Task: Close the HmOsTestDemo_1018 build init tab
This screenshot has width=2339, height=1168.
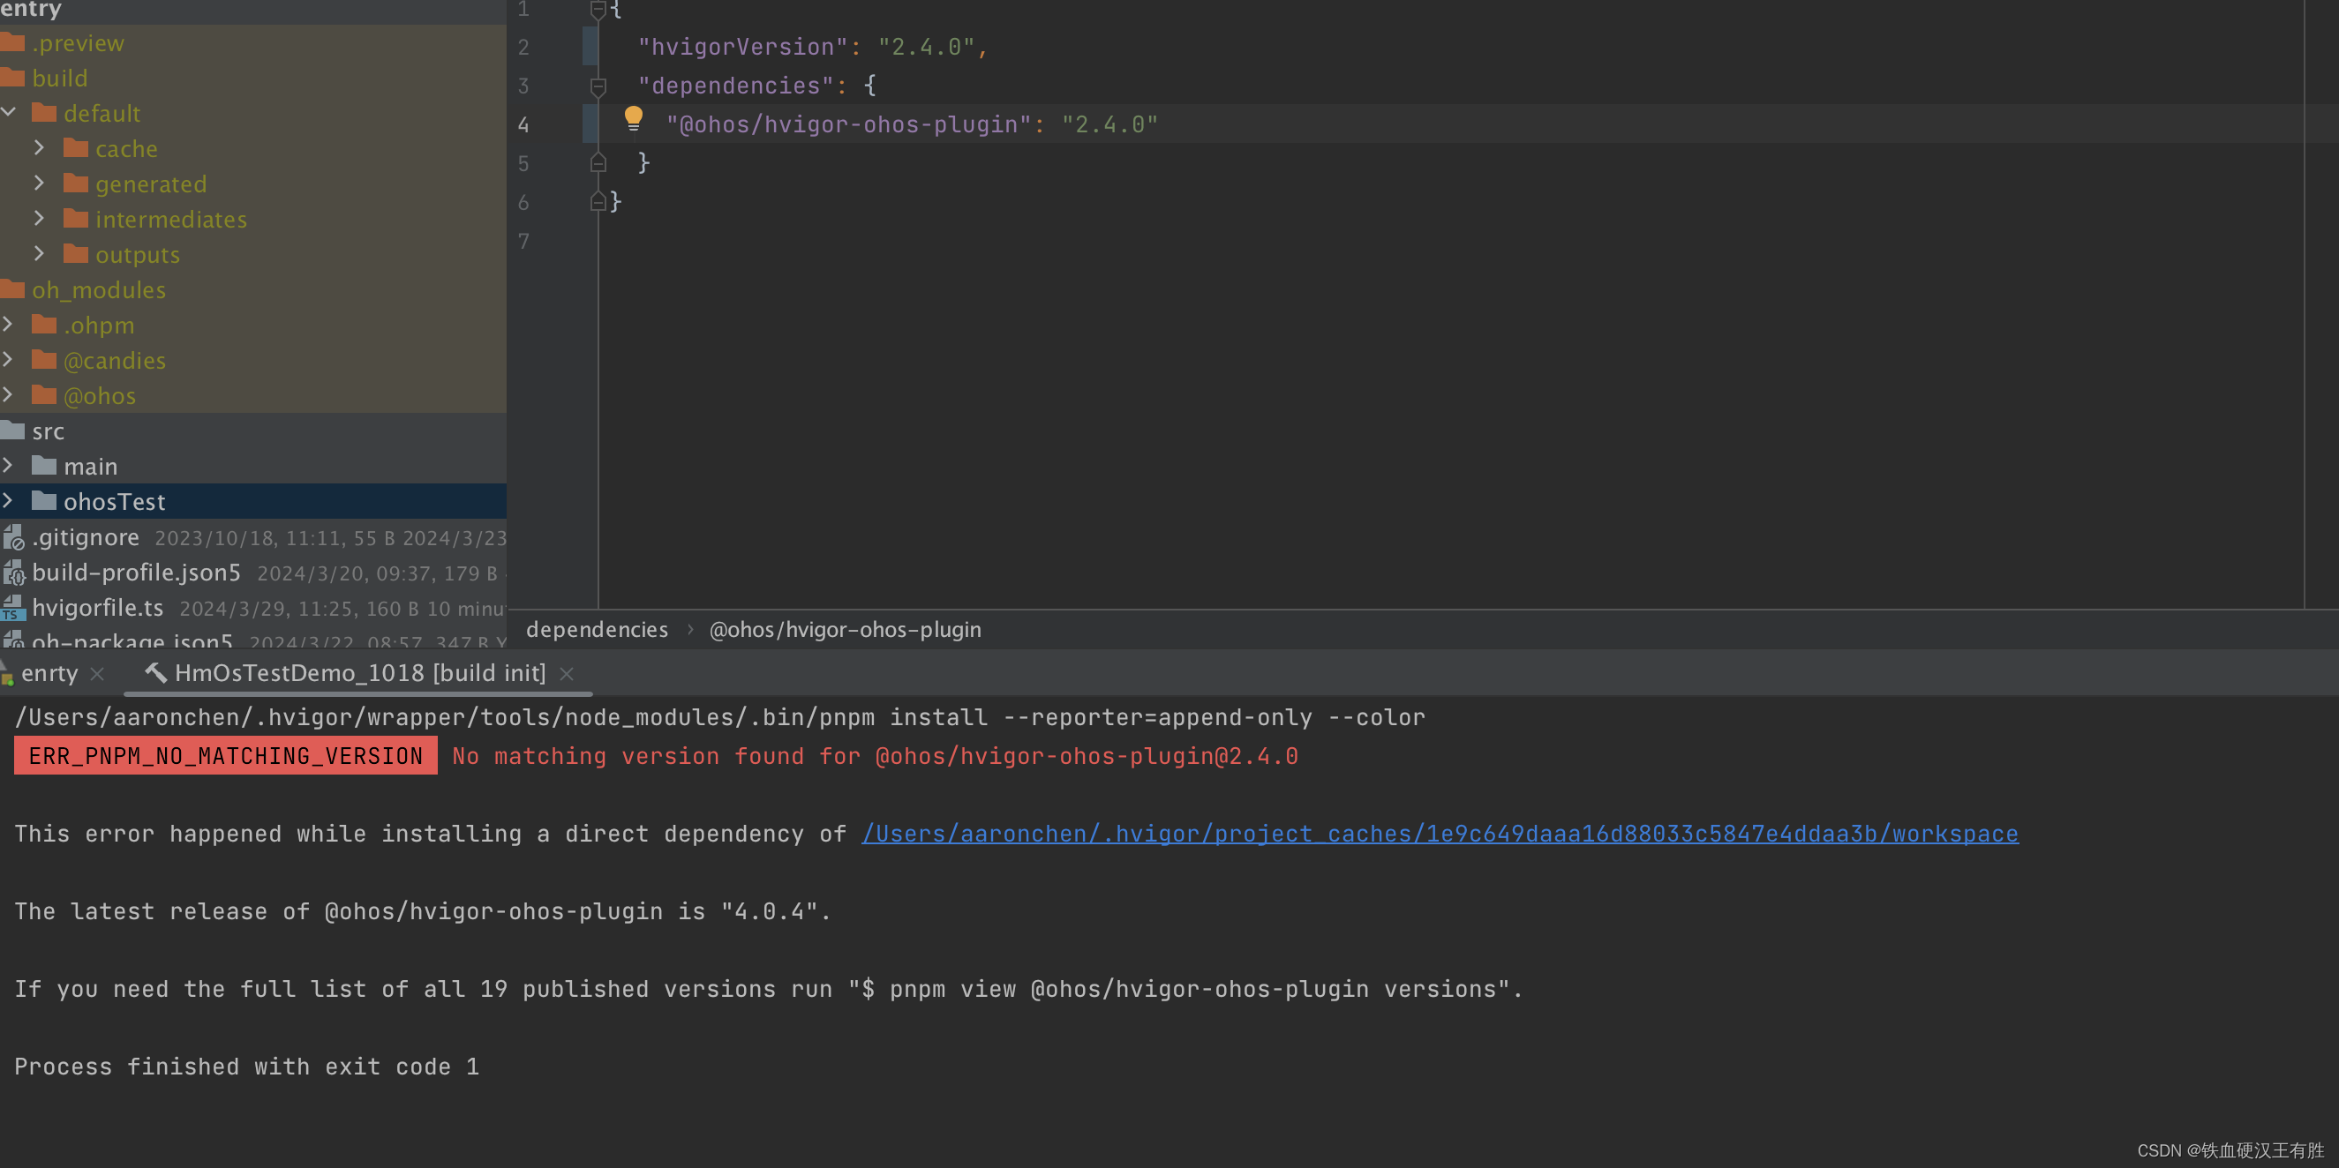Action: [567, 674]
